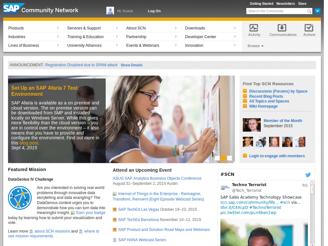Select the highlighted orange carousel indicator
This screenshot has height=246, width=328.
click(x=224, y=158)
